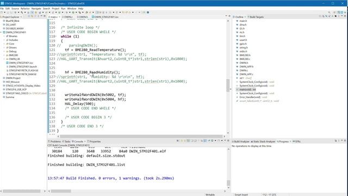Image resolution: width=348 pixels, height=196 pixels.
Task: Expand the BME280 folder
Action: 4,55
